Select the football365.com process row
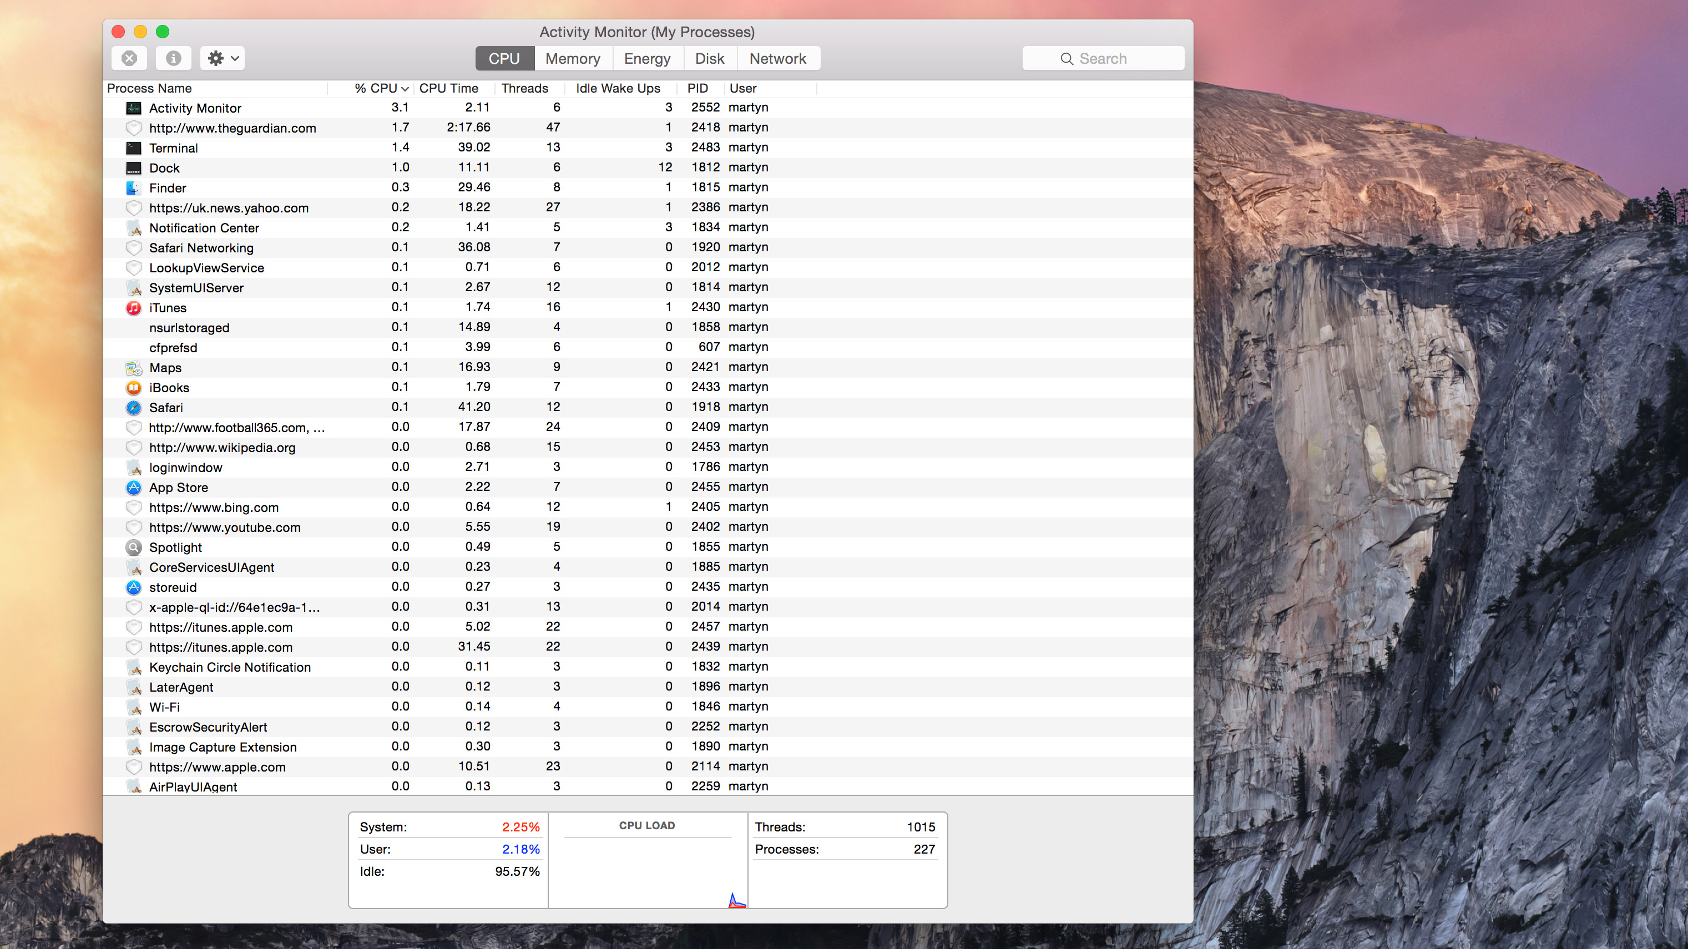Viewport: 1688px width, 949px height. 648,428
